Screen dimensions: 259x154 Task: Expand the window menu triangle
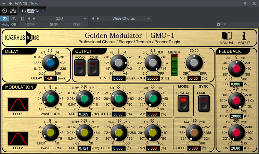coord(4,3)
